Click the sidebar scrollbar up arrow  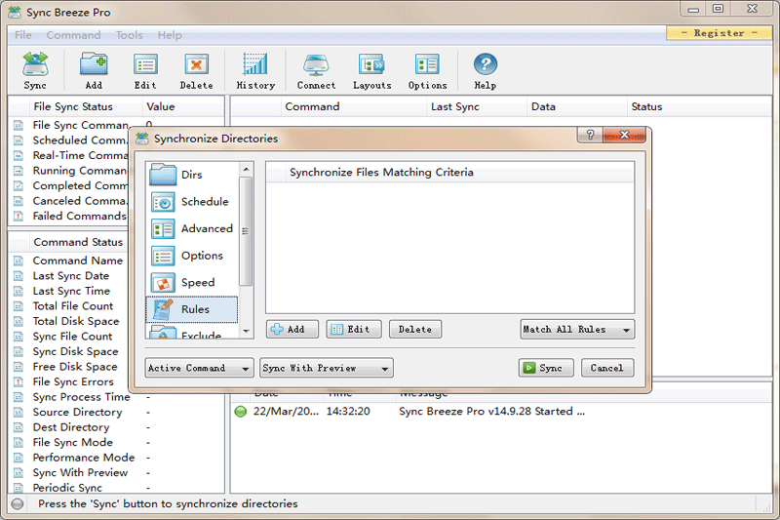[246, 170]
